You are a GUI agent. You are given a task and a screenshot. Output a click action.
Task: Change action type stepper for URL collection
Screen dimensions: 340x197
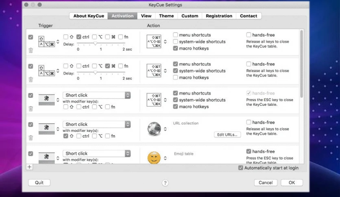coord(165,129)
